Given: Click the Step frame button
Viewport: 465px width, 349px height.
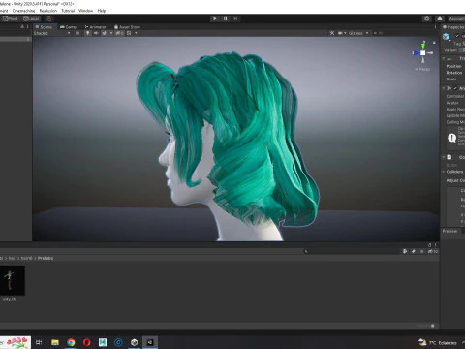Looking at the screenshot, I should pos(235,18).
